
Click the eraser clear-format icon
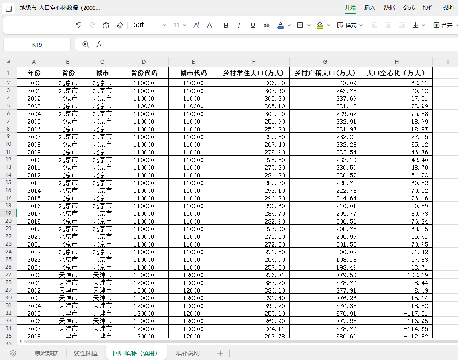click(120, 25)
